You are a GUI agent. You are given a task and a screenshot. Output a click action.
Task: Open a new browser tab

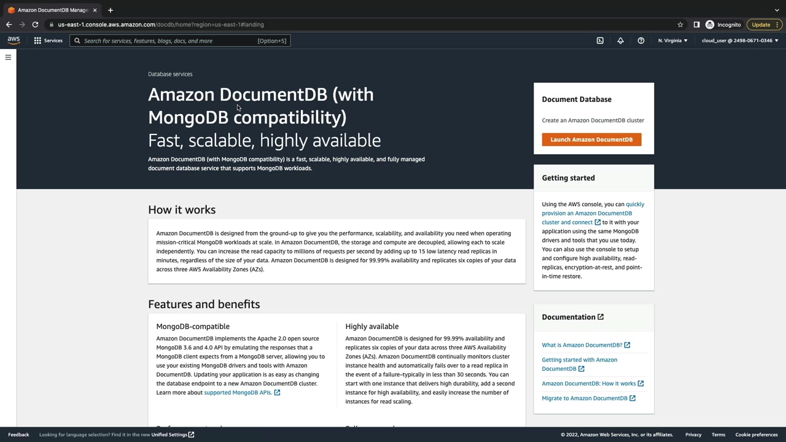point(111,10)
